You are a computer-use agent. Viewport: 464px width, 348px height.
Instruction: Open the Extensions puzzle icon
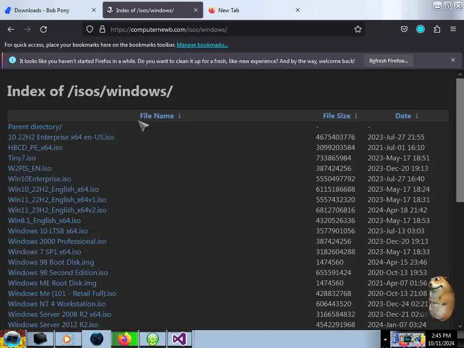pyautogui.click(x=437, y=29)
